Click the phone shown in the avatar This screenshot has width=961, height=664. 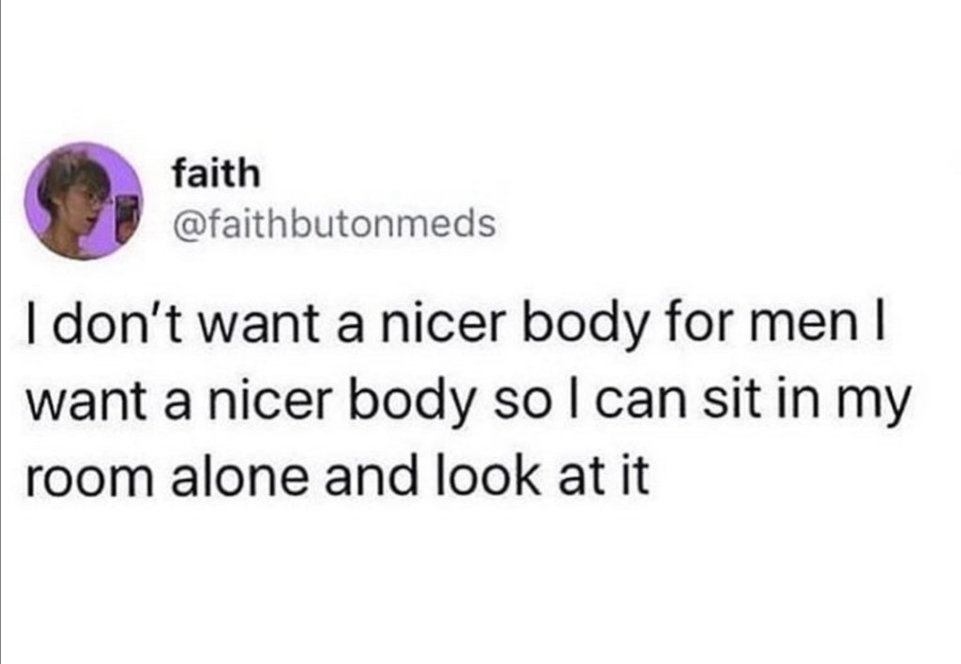(x=125, y=212)
